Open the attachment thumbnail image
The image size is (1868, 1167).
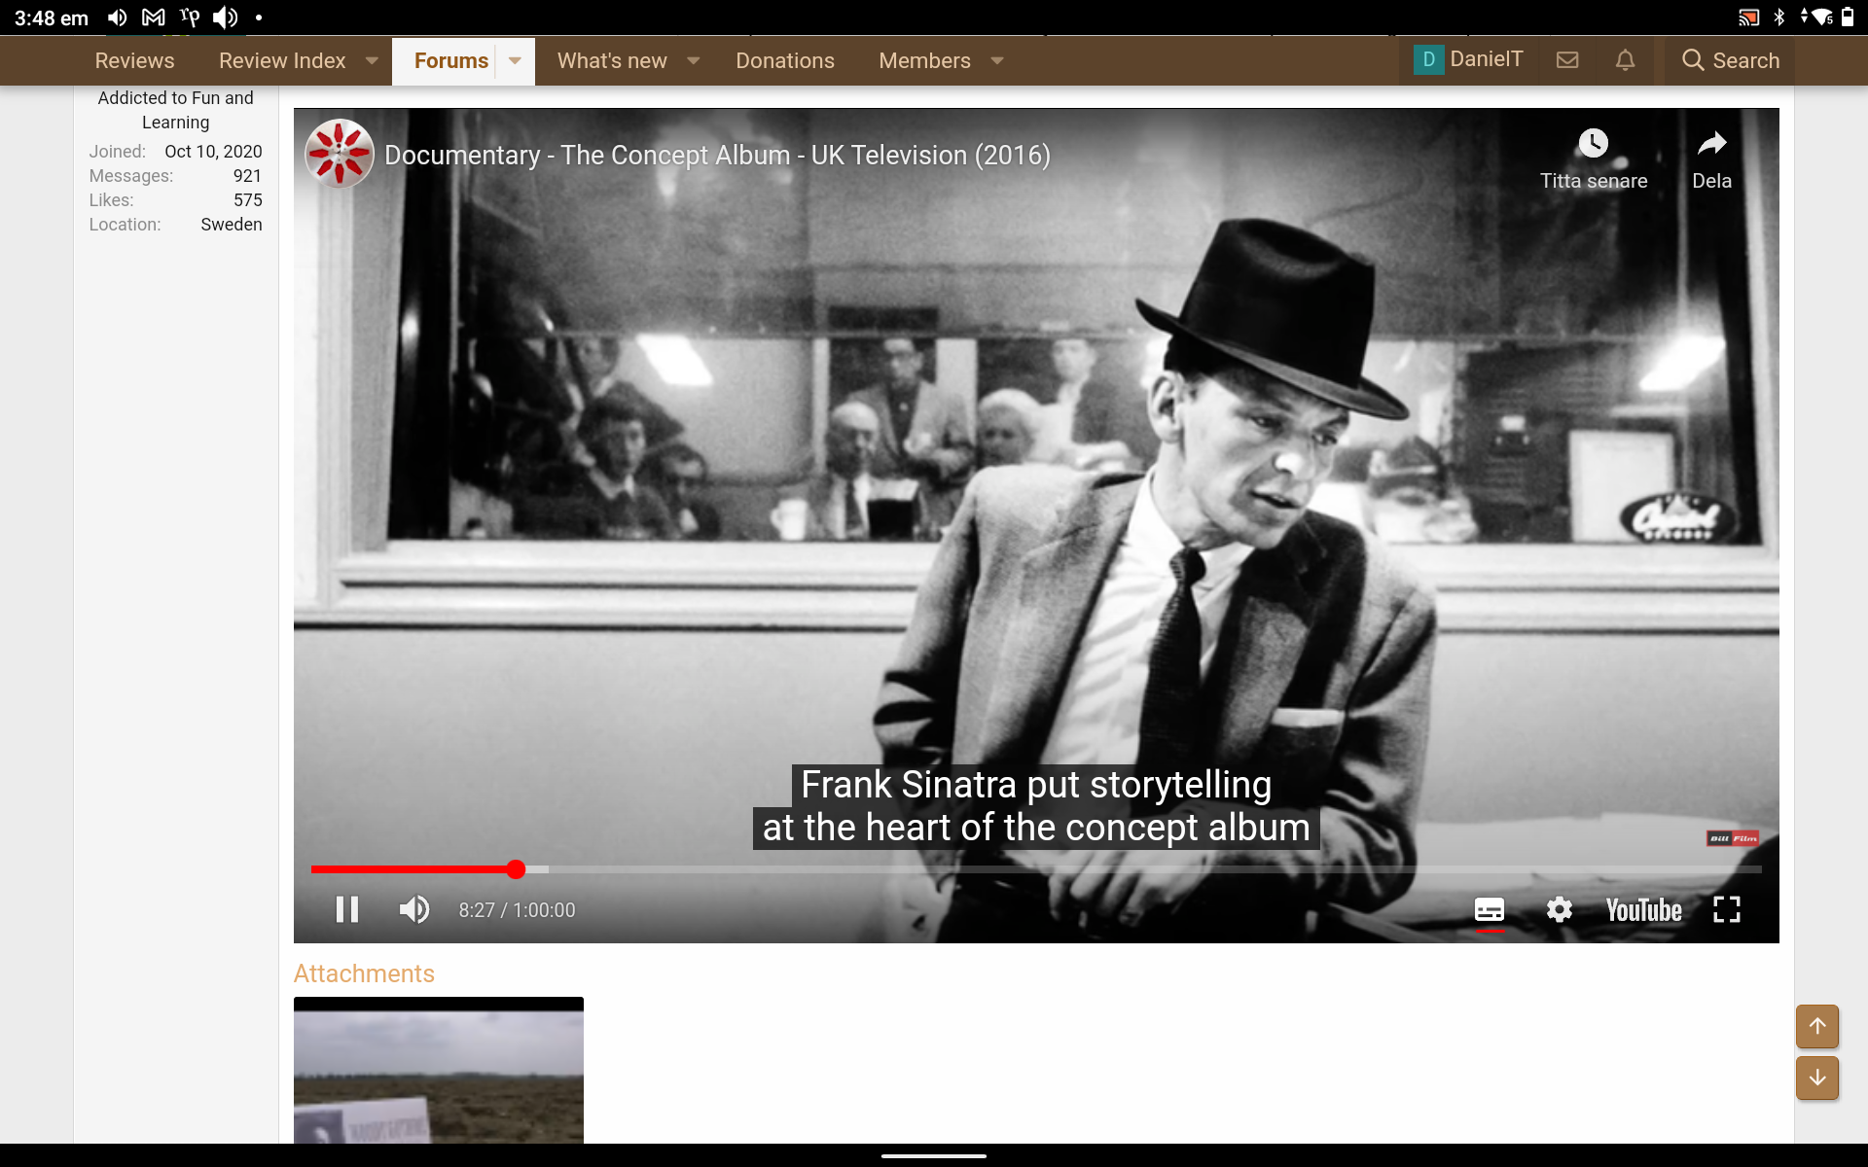click(439, 1070)
